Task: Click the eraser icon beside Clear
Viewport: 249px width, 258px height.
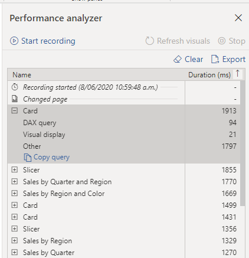Action: pyautogui.click(x=178, y=59)
